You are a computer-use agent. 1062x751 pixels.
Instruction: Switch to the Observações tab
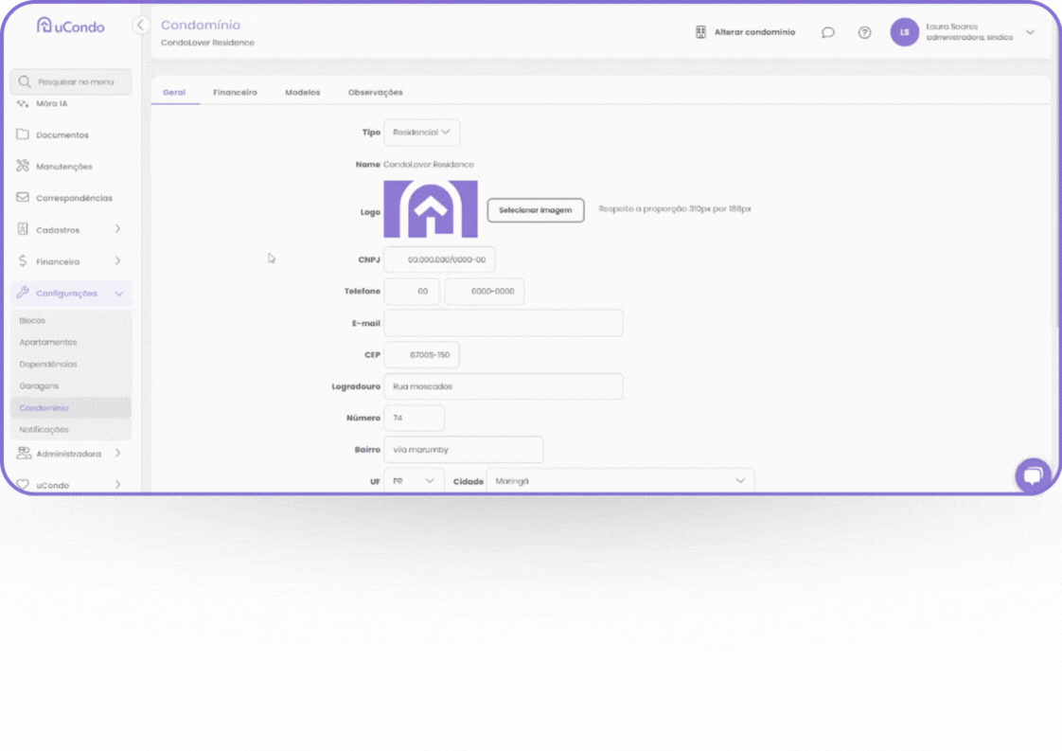pyautogui.click(x=375, y=93)
